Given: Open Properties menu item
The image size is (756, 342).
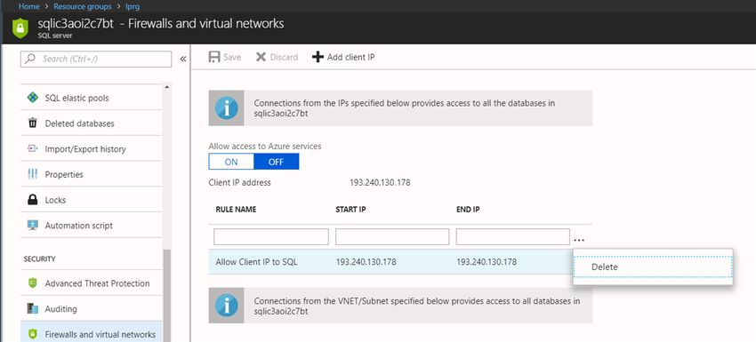Looking at the screenshot, I should click(92, 174).
